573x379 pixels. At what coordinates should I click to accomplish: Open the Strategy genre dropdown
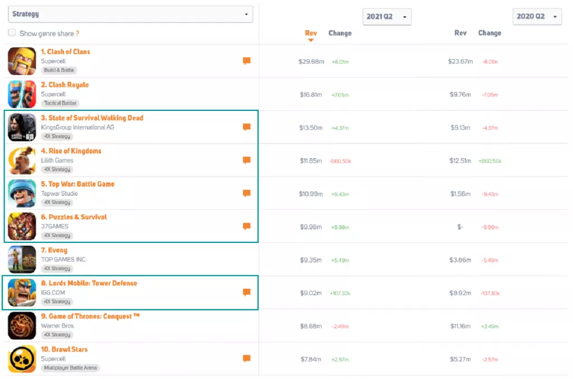coord(130,14)
